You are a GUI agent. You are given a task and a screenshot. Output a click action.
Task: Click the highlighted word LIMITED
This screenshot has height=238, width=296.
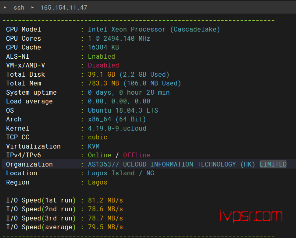click(x=273, y=164)
